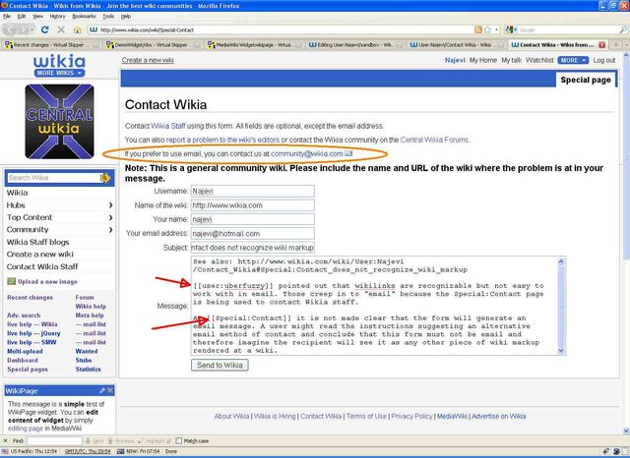Expand the Community sidebar submenu

pyautogui.click(x=110, y=230)
